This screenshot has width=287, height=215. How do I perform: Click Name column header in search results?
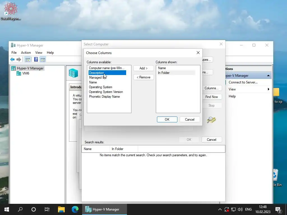click(x=96, y=149)
